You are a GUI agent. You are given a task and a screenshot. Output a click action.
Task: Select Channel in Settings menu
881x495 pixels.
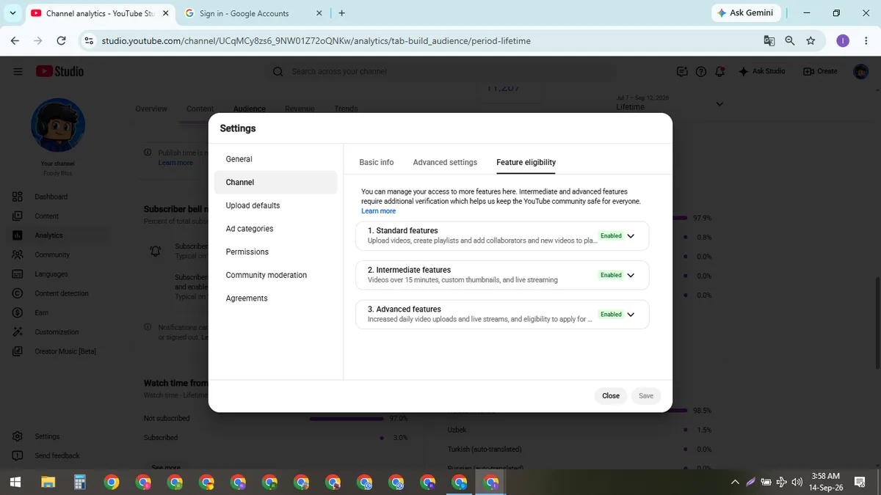275,182
